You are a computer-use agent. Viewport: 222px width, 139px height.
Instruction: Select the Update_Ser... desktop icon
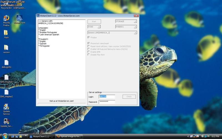pos(6,123)
